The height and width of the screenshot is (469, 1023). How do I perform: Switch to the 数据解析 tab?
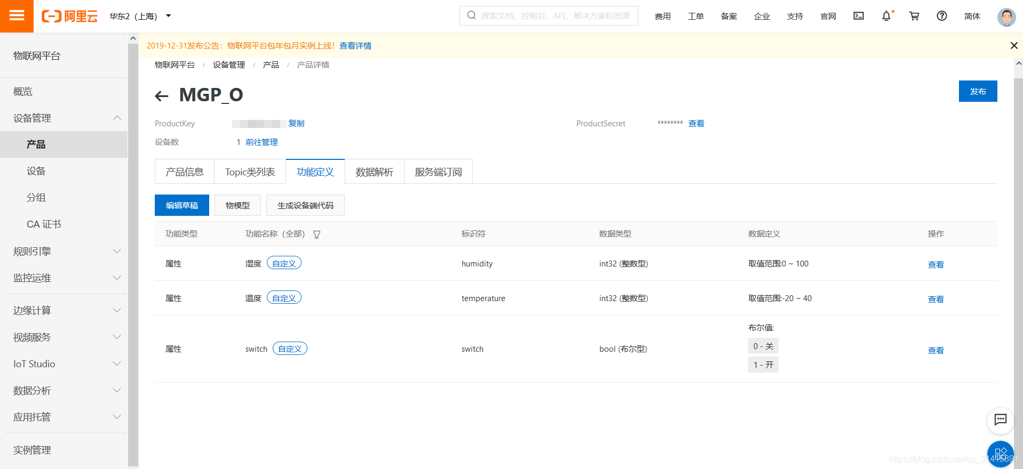(375, 172)
